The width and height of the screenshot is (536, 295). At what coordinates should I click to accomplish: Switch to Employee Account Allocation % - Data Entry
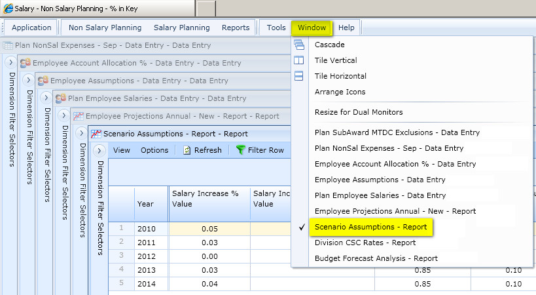[395, 164]
